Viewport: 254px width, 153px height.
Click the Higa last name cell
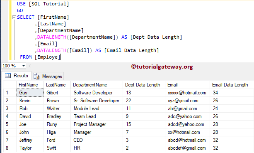57,132
